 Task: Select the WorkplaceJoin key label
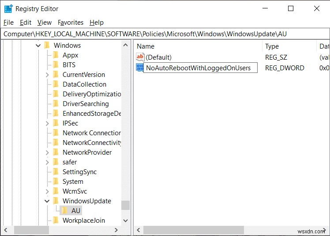pyautogui.click(x=84, y=221)
